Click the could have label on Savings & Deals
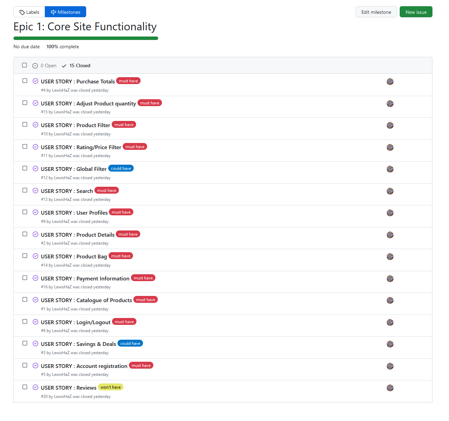This screenshot has width=449, height=421. coord(130,343)
